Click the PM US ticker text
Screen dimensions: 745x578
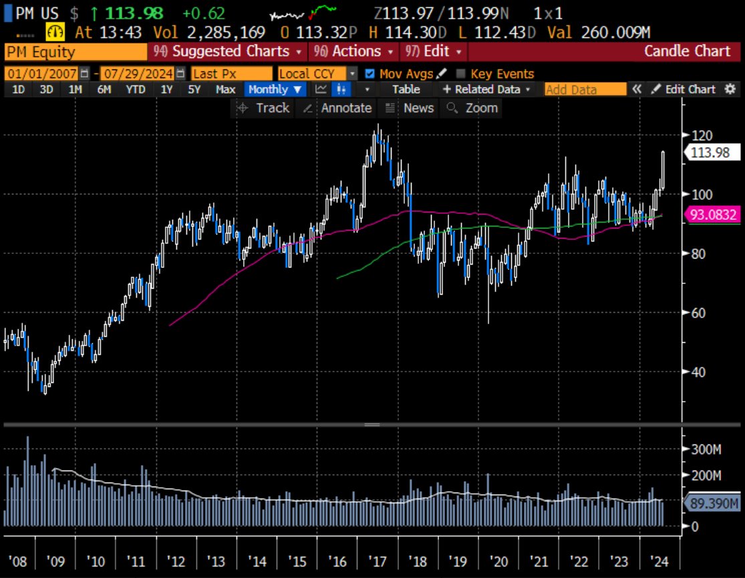(x=37, y=13)
